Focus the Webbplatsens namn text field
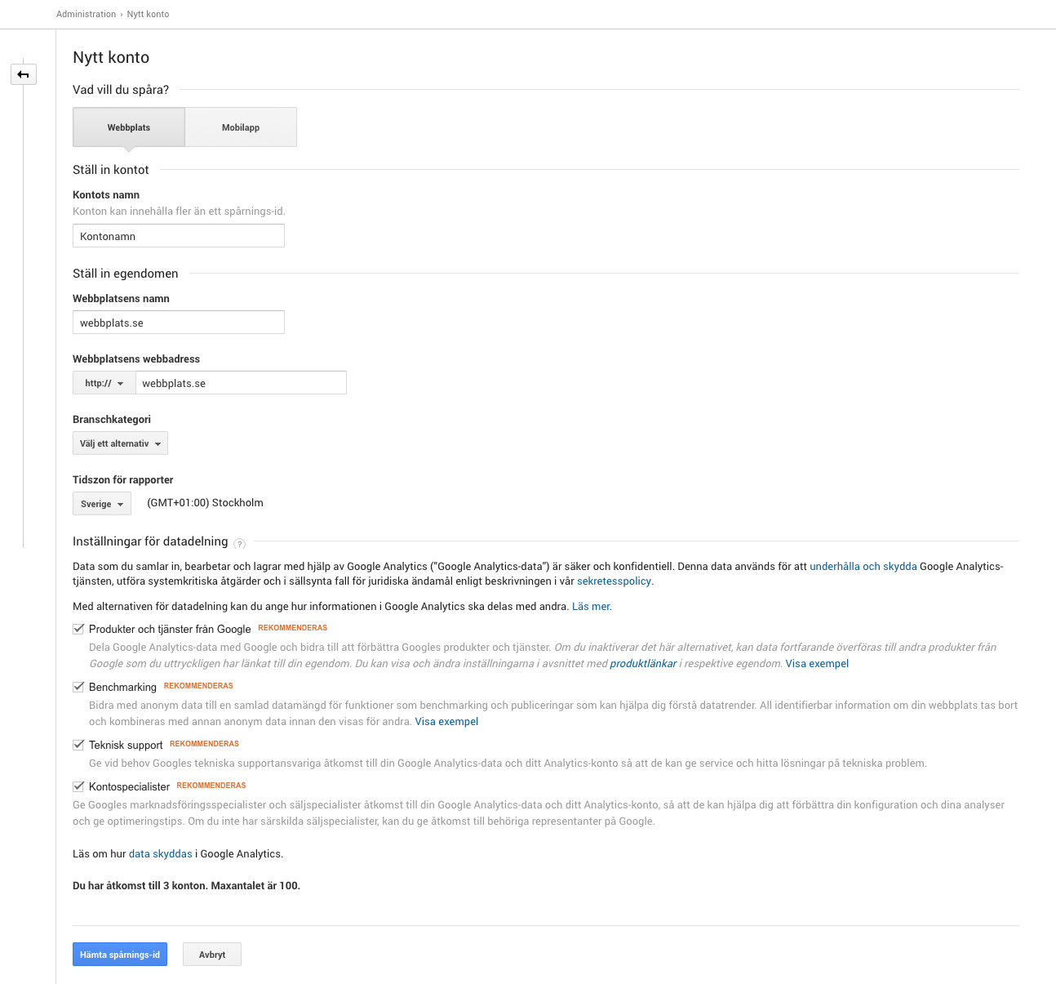1056x984 pixels. pyautogui.click(x=178, y=323)
